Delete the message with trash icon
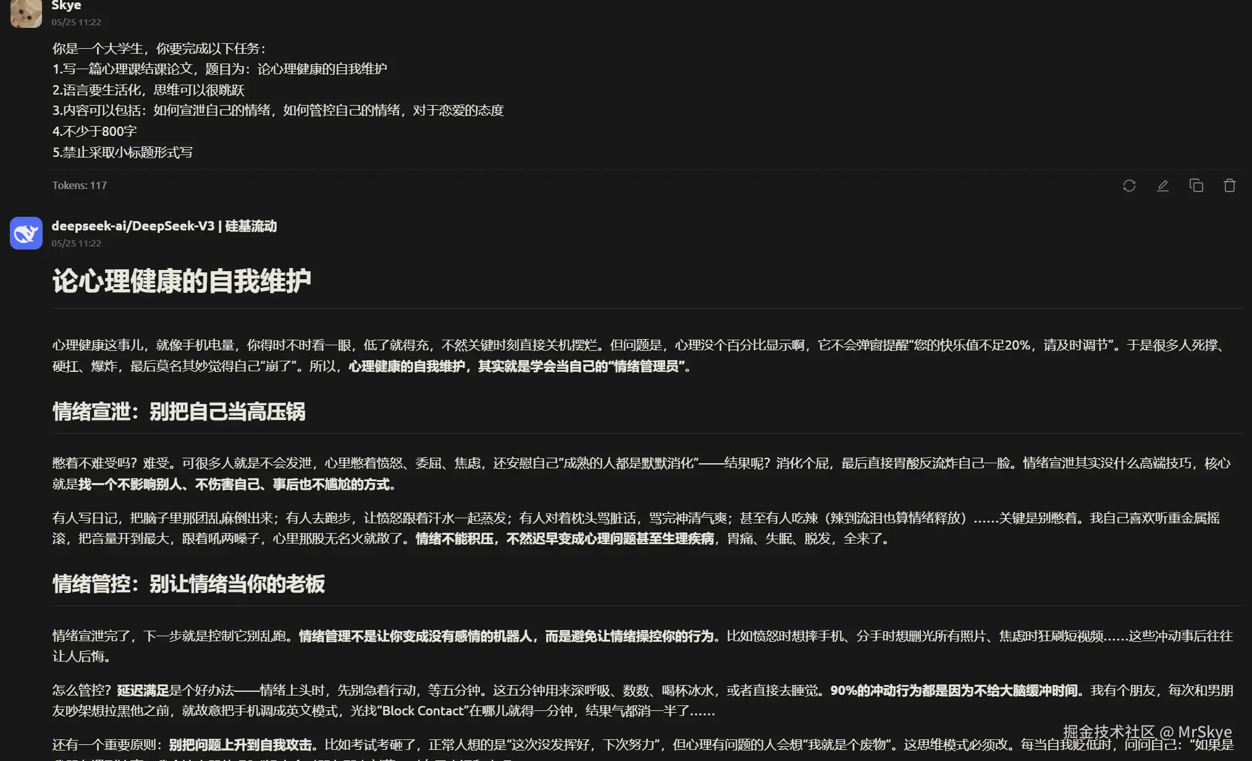The height and width of the screenshot is (761, 1252). (1229, 185)
